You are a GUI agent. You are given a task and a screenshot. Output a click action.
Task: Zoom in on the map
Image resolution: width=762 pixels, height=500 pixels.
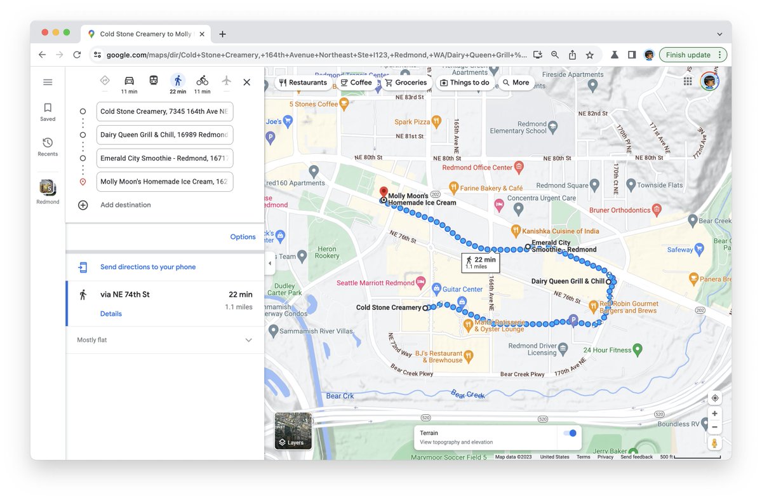[x=715, y=414]
